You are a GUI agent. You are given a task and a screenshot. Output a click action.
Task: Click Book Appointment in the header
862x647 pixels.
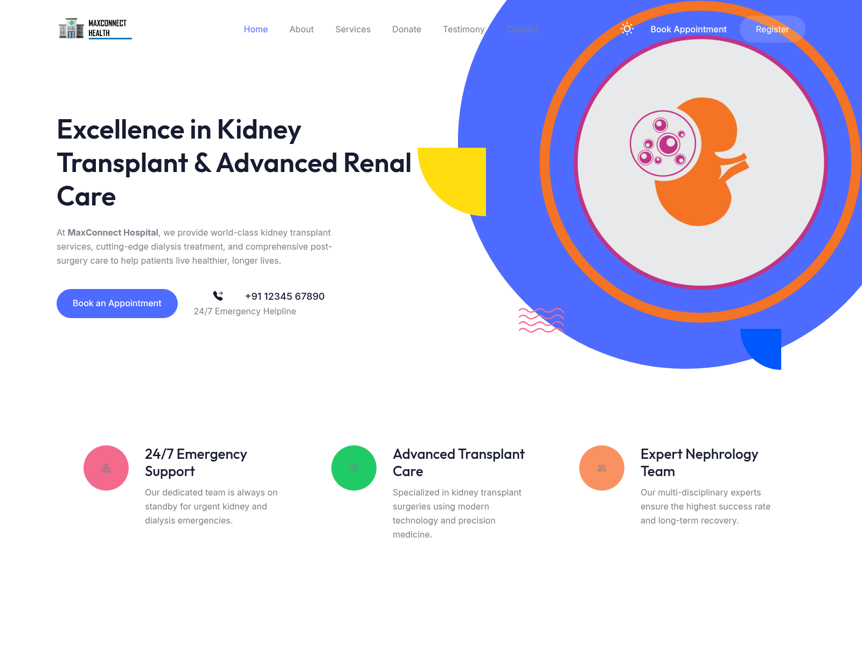tap(689, 29)
